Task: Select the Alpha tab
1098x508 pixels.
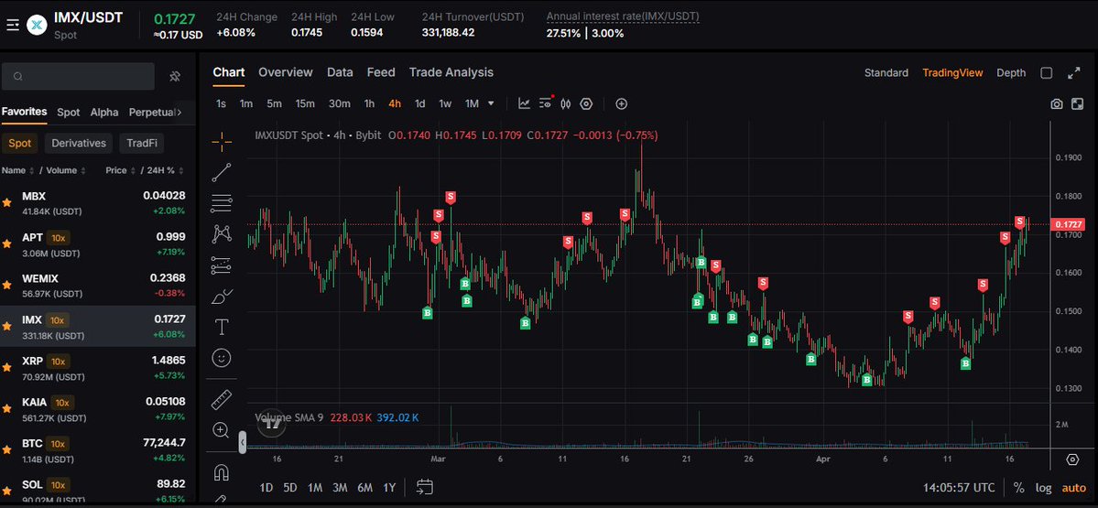Action: pyautogui.click(x=104, y=112)
